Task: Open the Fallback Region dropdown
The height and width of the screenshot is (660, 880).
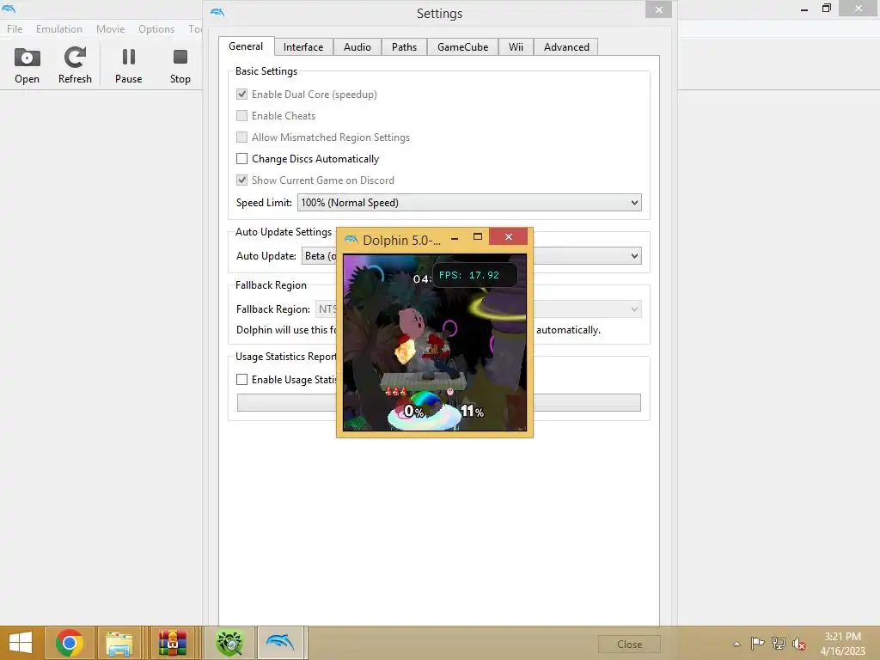Action: (x=478, y=309)
